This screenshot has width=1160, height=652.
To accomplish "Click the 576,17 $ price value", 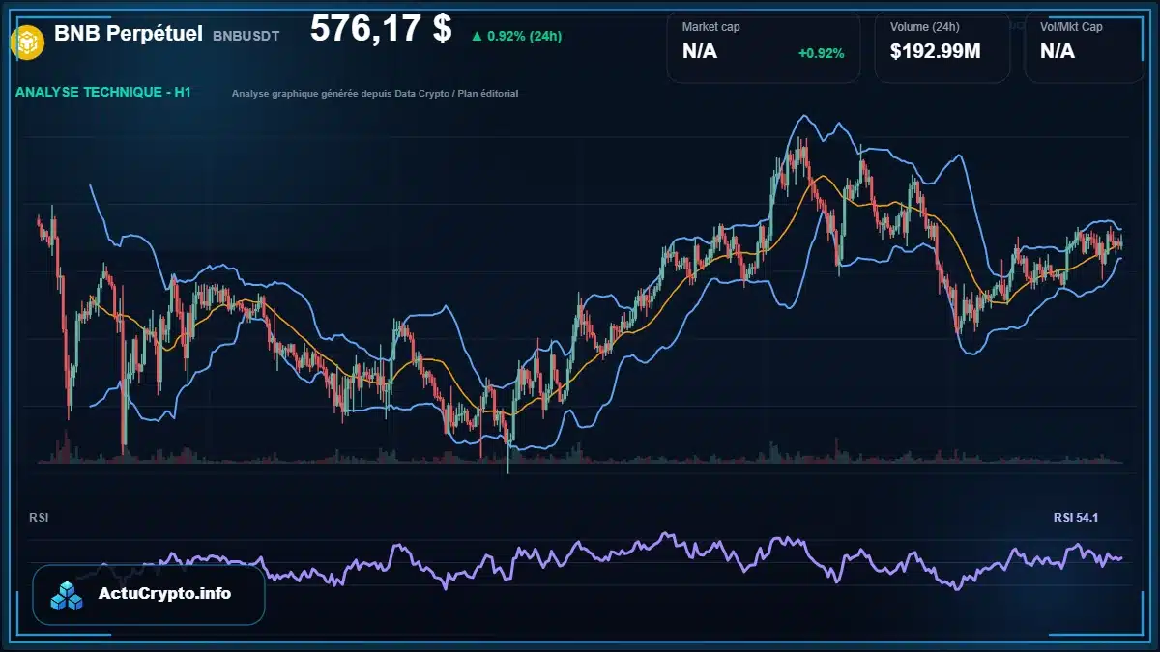I will [381, 29].
